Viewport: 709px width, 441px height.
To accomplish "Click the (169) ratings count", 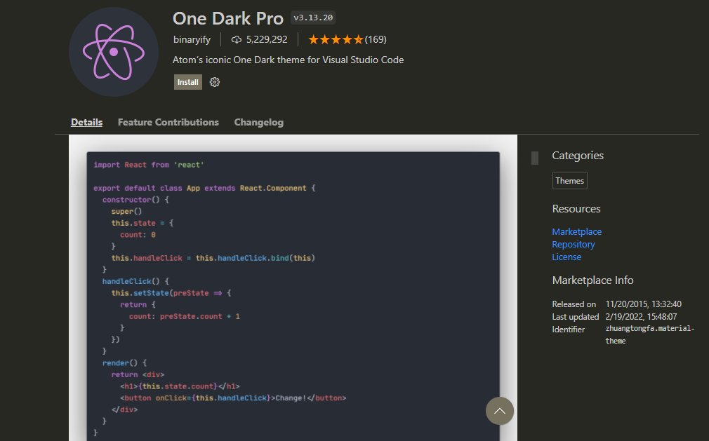I will pyautogui.click(x=376, y=40).
